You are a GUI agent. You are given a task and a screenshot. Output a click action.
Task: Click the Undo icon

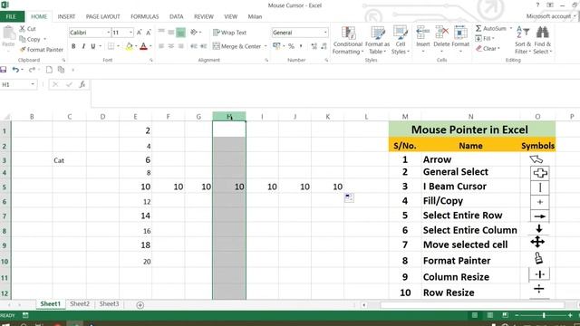coord(15,70)
